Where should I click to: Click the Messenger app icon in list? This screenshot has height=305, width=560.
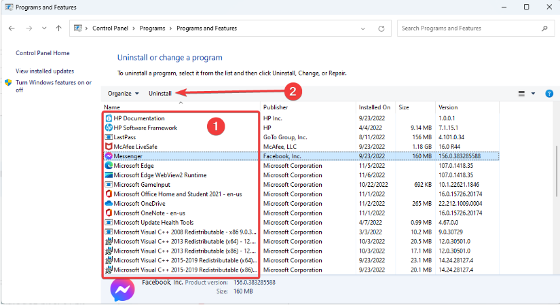109,156
